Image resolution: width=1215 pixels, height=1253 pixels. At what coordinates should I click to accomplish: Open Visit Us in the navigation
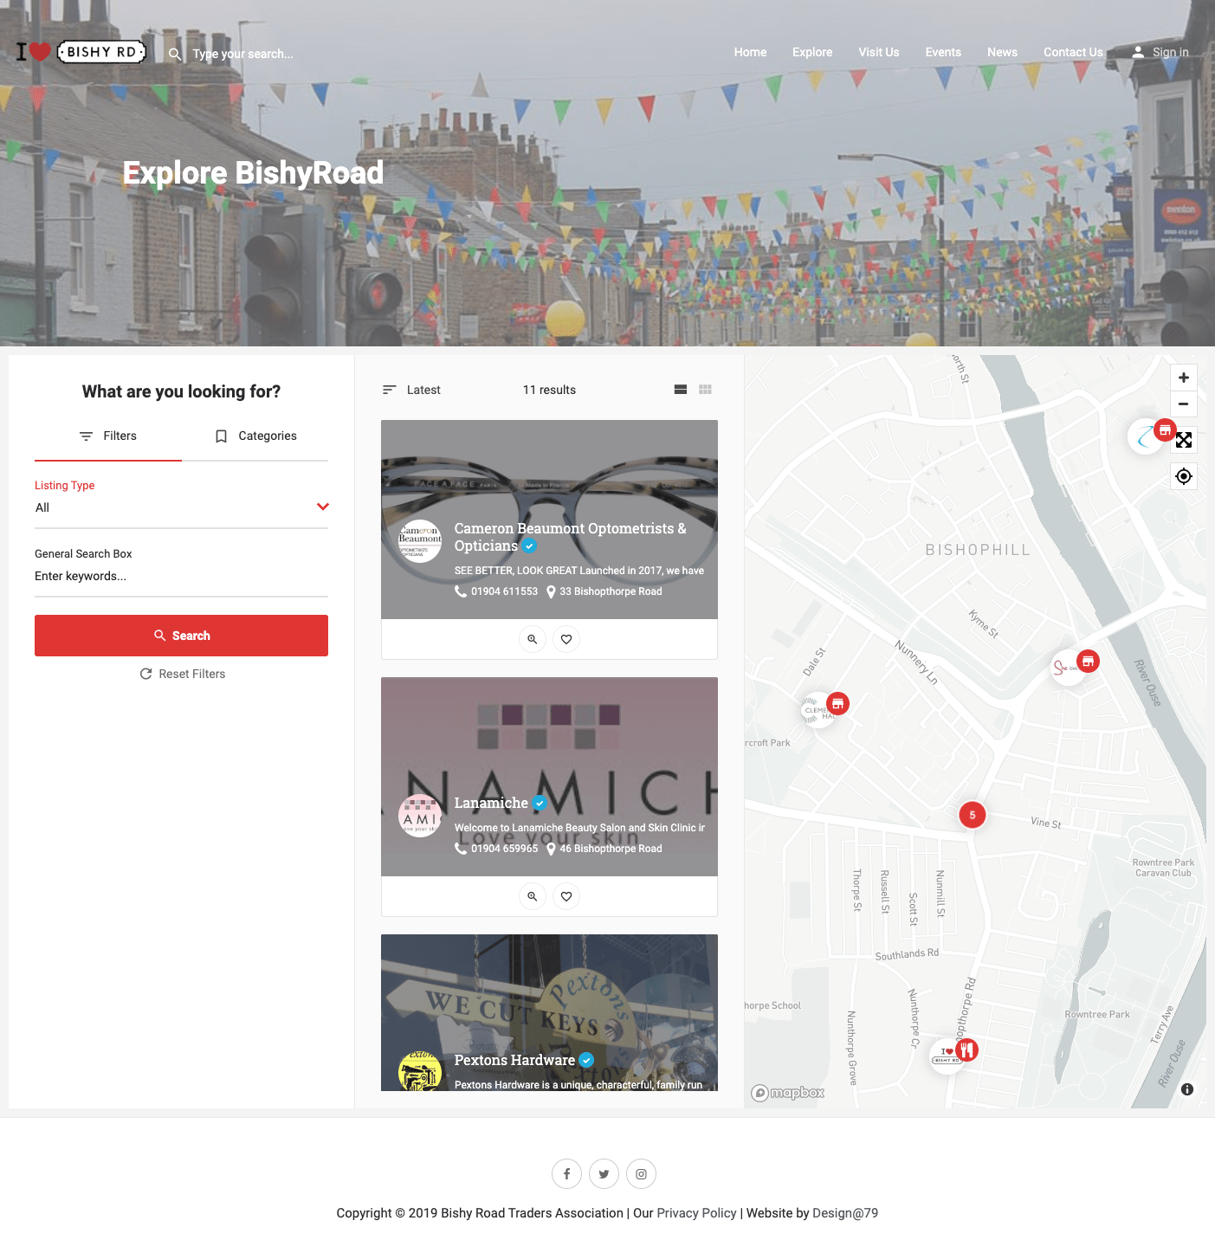point(879,52)
